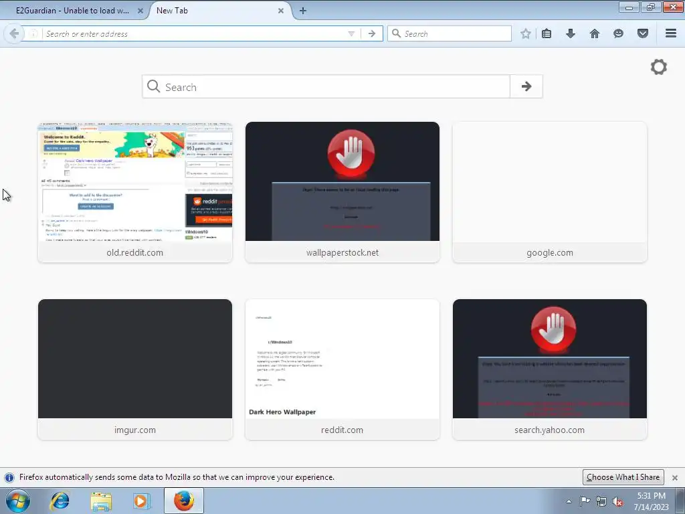685x514 pixels.
Task: Click the Go arrow in address bar
Action: click(x=372, y=33)
